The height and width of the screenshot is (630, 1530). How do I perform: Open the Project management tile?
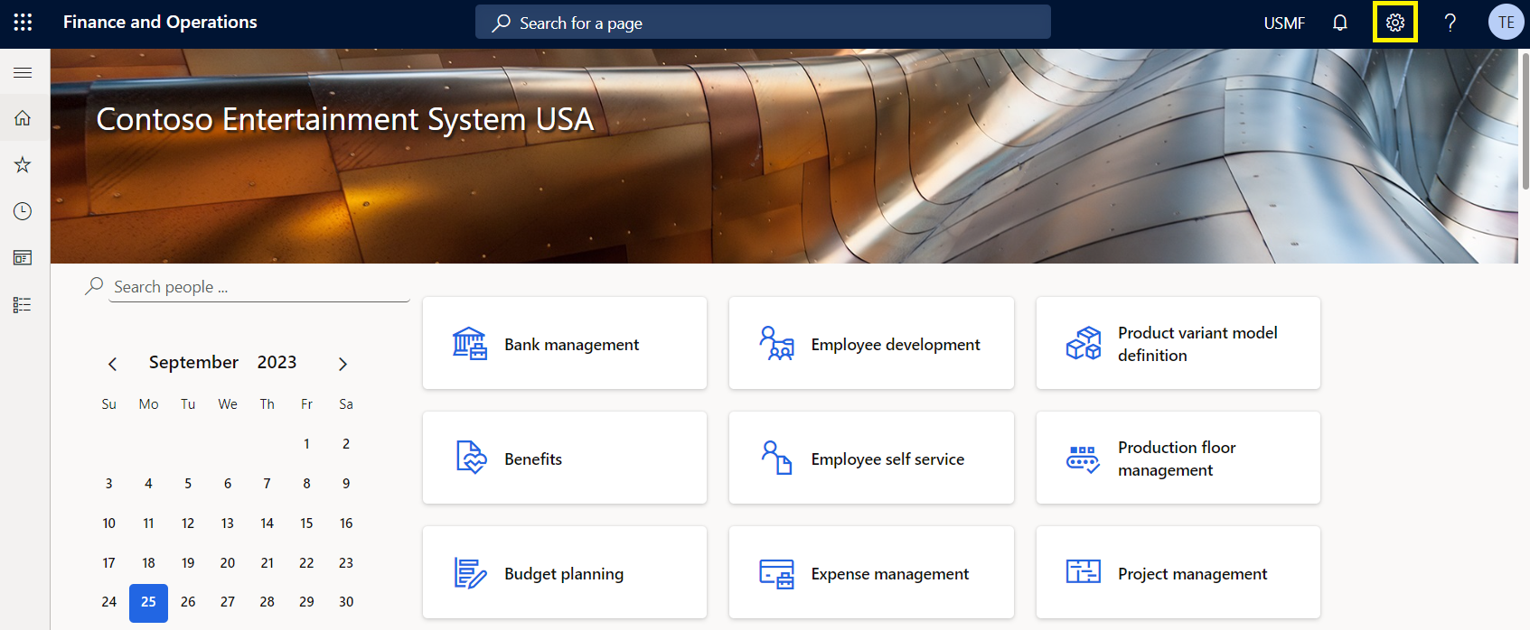(x=1178, y=572)
